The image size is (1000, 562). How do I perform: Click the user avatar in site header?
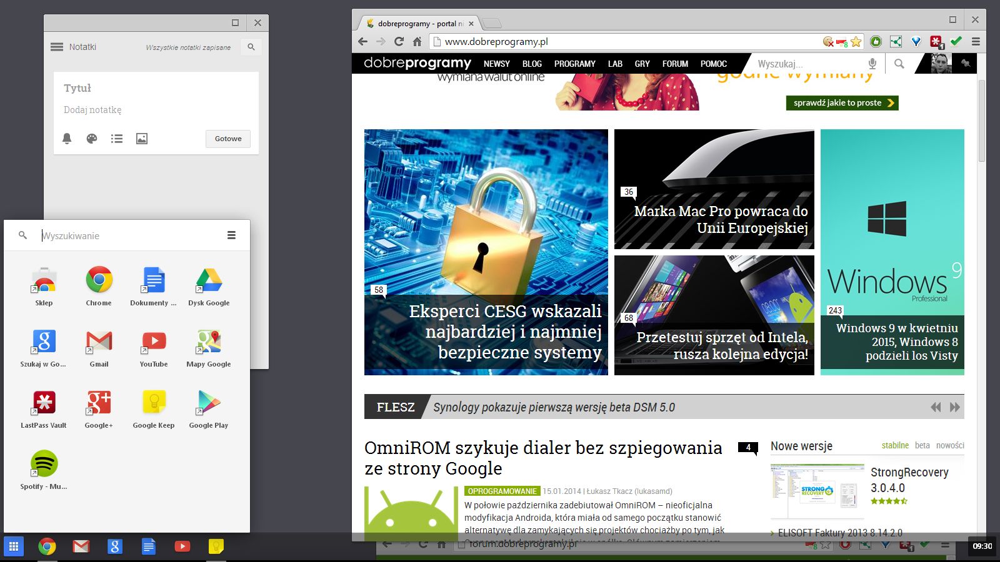941,64
